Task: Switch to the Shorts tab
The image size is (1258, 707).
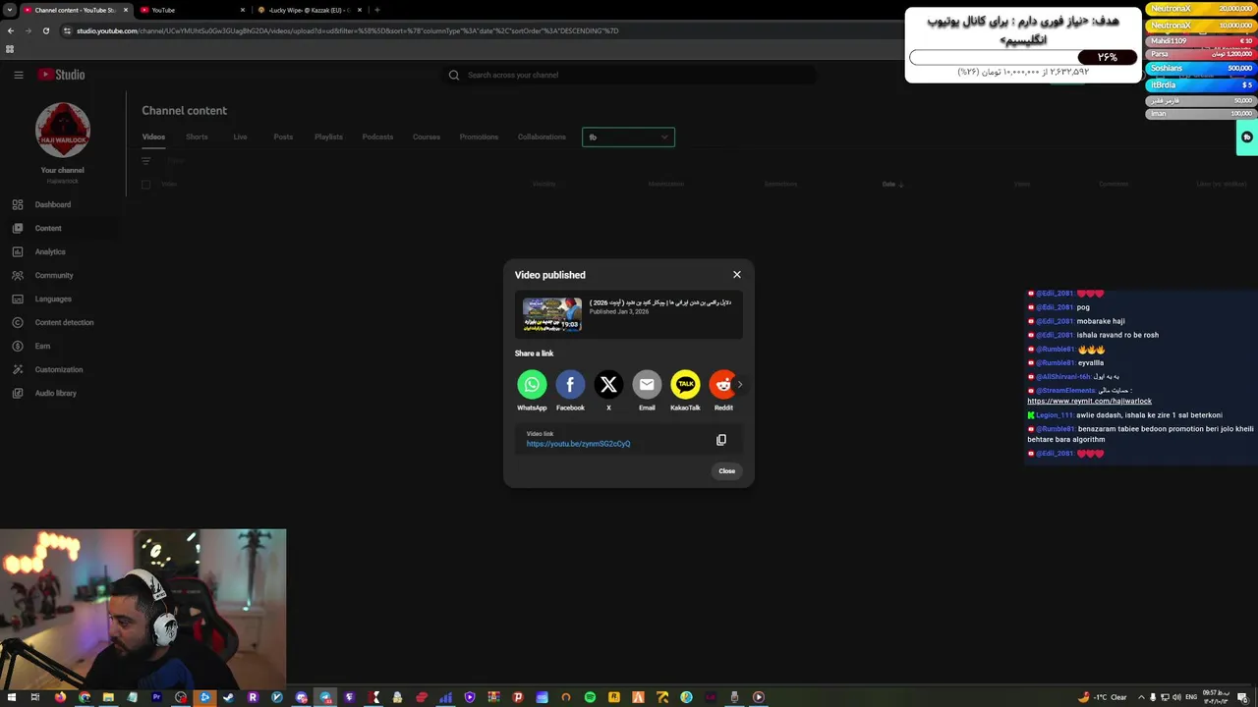Action: pos(197,136)
